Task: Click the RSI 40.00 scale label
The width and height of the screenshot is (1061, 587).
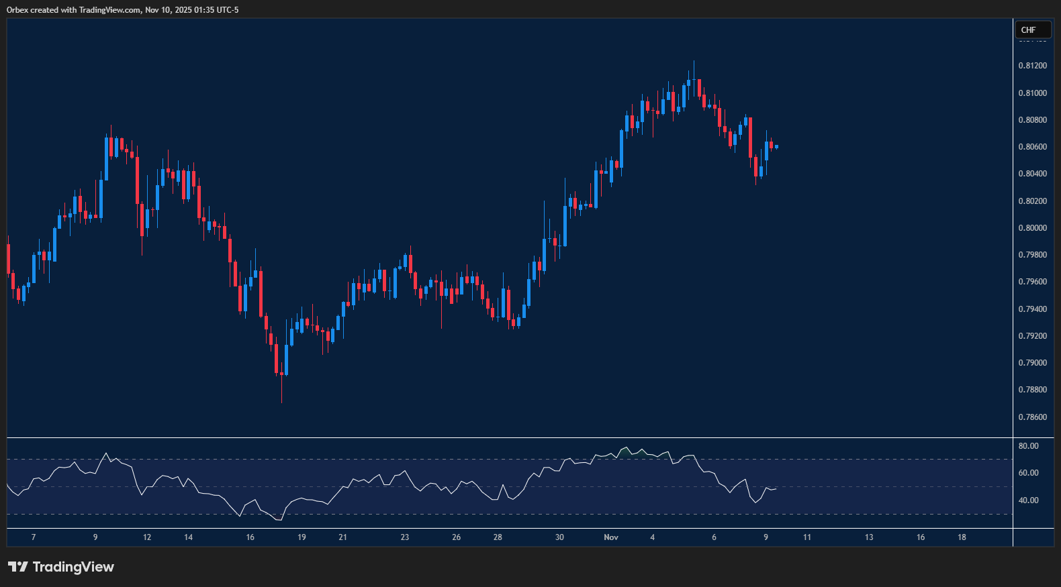Action: coord(1028,500)
